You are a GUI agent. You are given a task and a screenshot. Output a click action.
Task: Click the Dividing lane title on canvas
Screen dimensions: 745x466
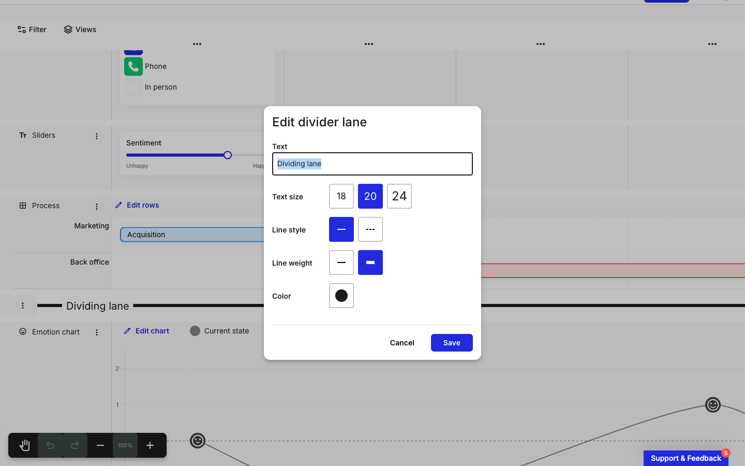pyautogui.click(x=98, y=306)
